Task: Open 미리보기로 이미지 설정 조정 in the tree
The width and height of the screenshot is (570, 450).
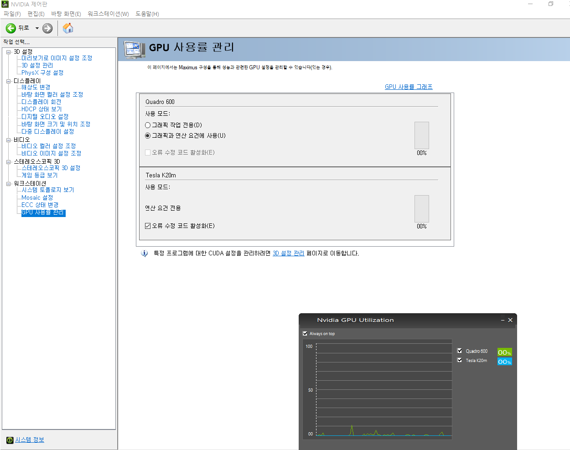Action: (x=57, y=58)
